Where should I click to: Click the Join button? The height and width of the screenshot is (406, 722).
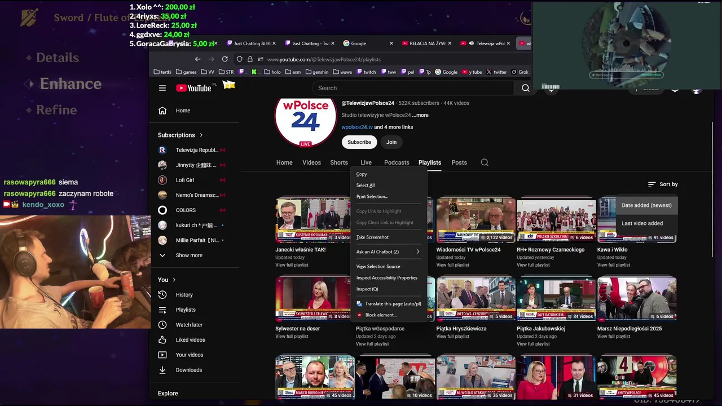[x=391, y=142]
